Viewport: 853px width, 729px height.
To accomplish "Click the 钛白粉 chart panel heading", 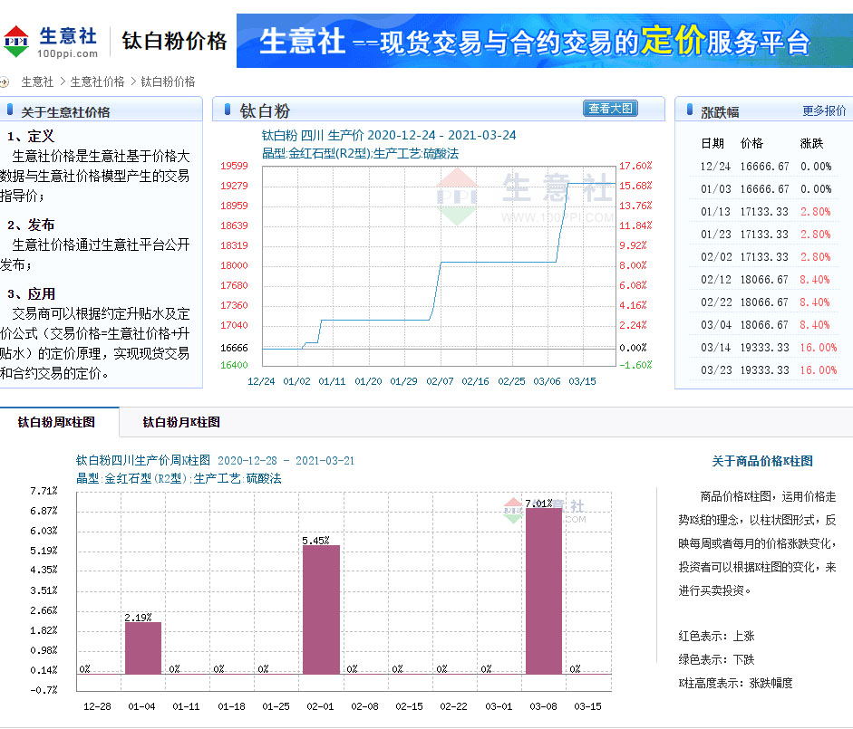I will 265,110.
